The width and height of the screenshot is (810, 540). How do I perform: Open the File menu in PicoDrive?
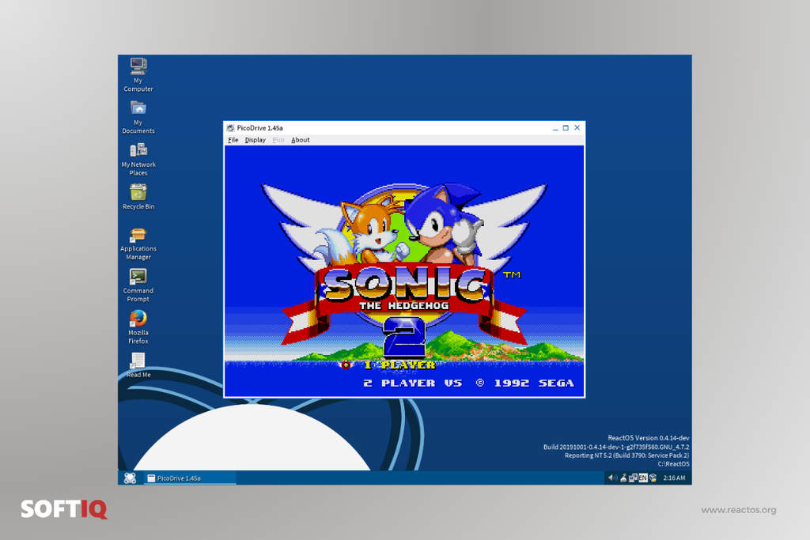[233, 140]
